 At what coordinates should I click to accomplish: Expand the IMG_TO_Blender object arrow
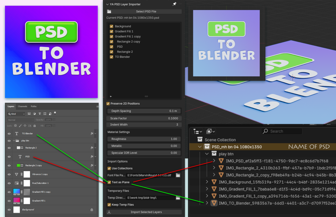coord(207,203)
